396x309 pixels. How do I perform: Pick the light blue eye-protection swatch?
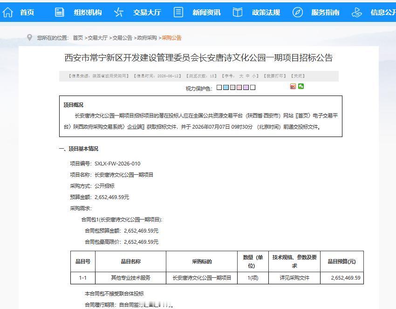click(226, 88)
